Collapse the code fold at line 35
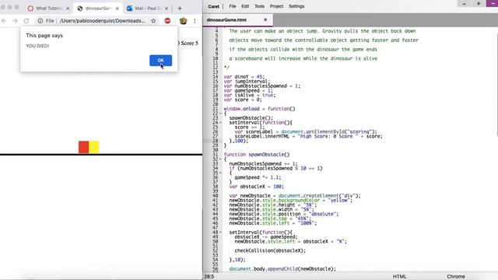 (220, 173)
